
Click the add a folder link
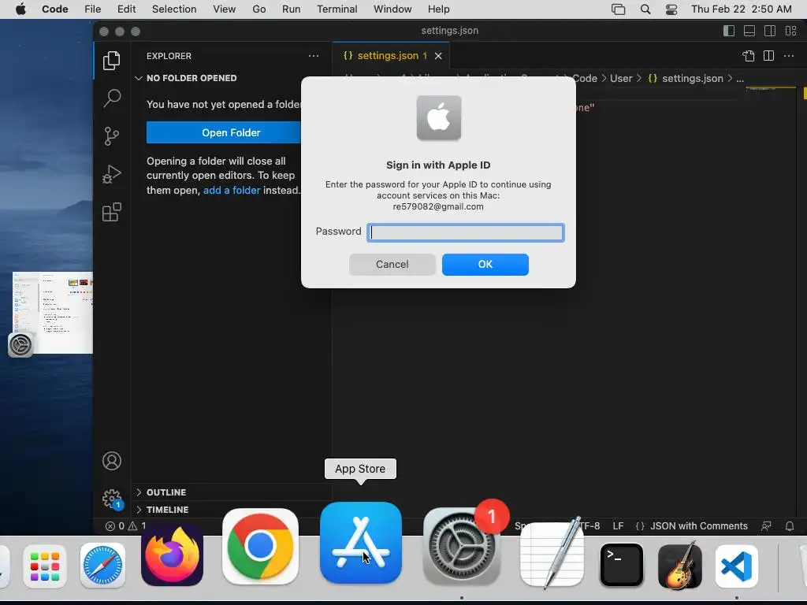coord(232,190)
